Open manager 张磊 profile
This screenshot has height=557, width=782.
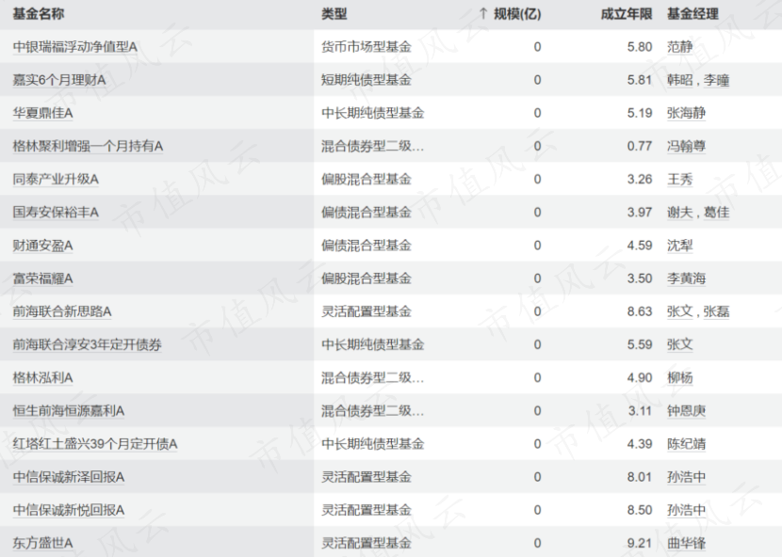point(716,311)
